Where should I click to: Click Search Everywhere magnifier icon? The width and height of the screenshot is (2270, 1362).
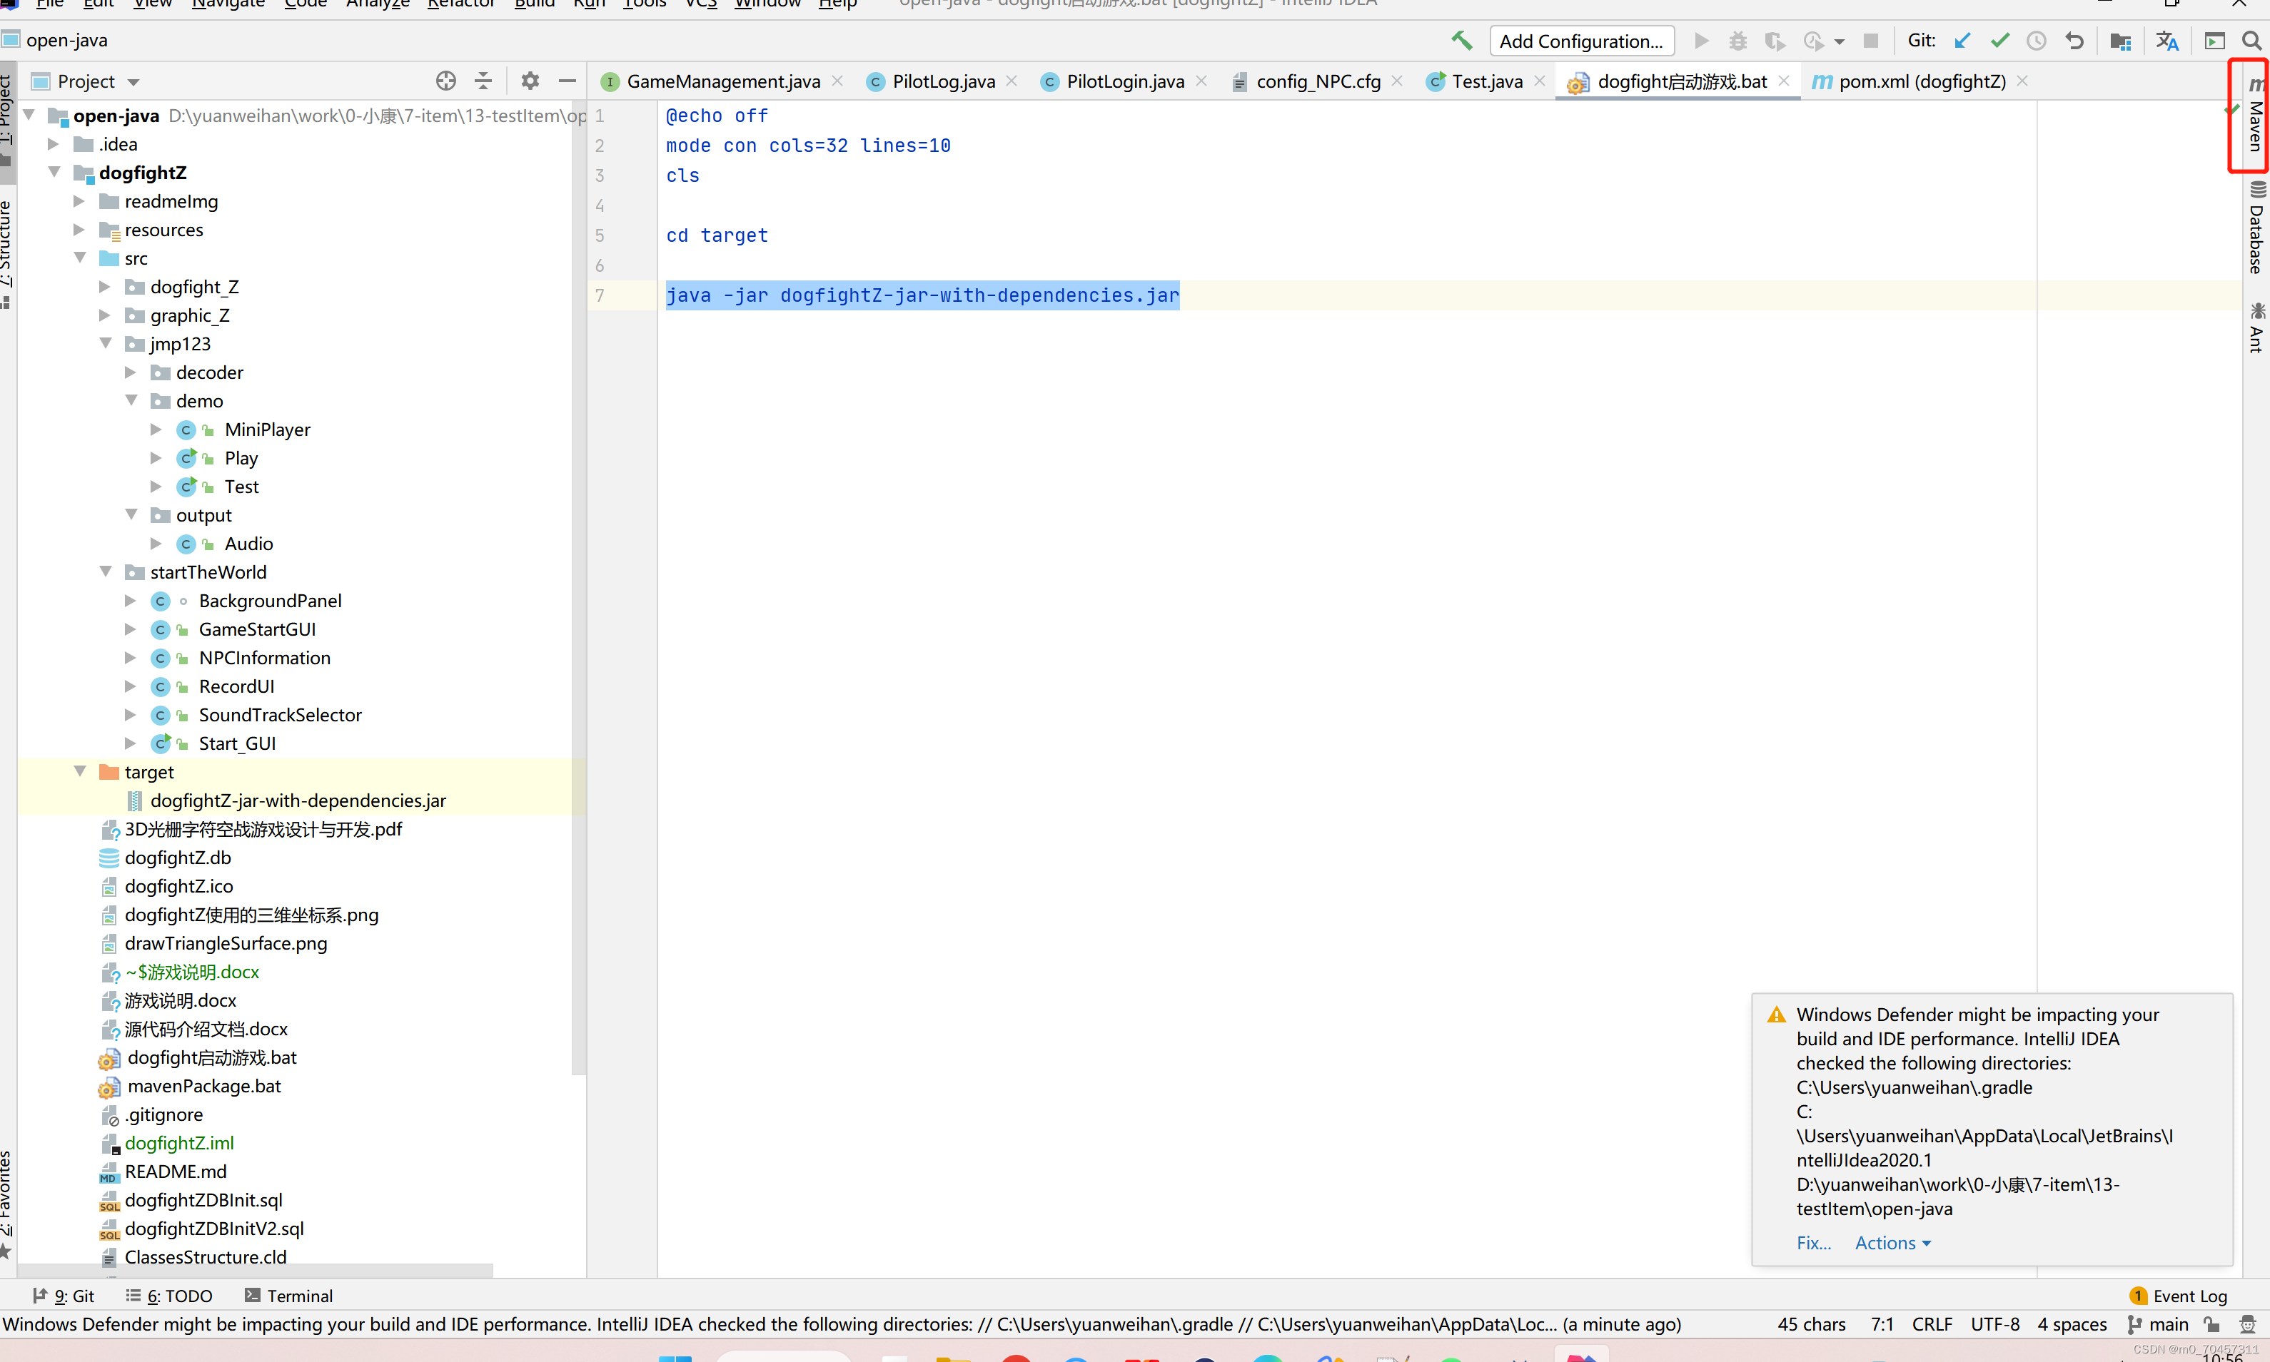point(2251,41)
